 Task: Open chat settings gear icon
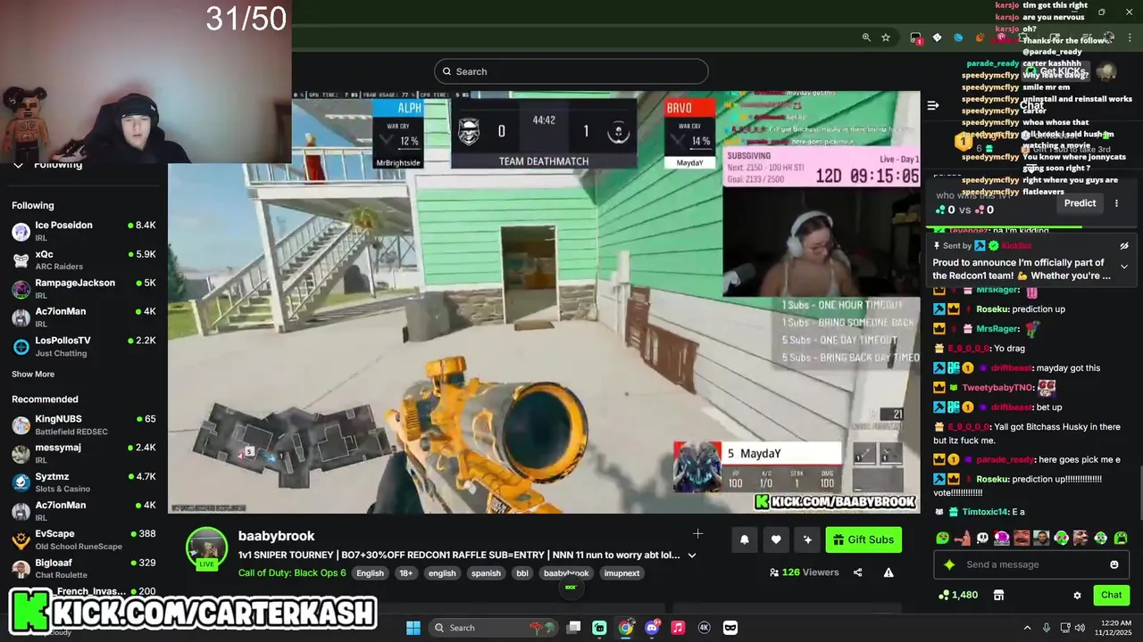tap(1077, 595)
